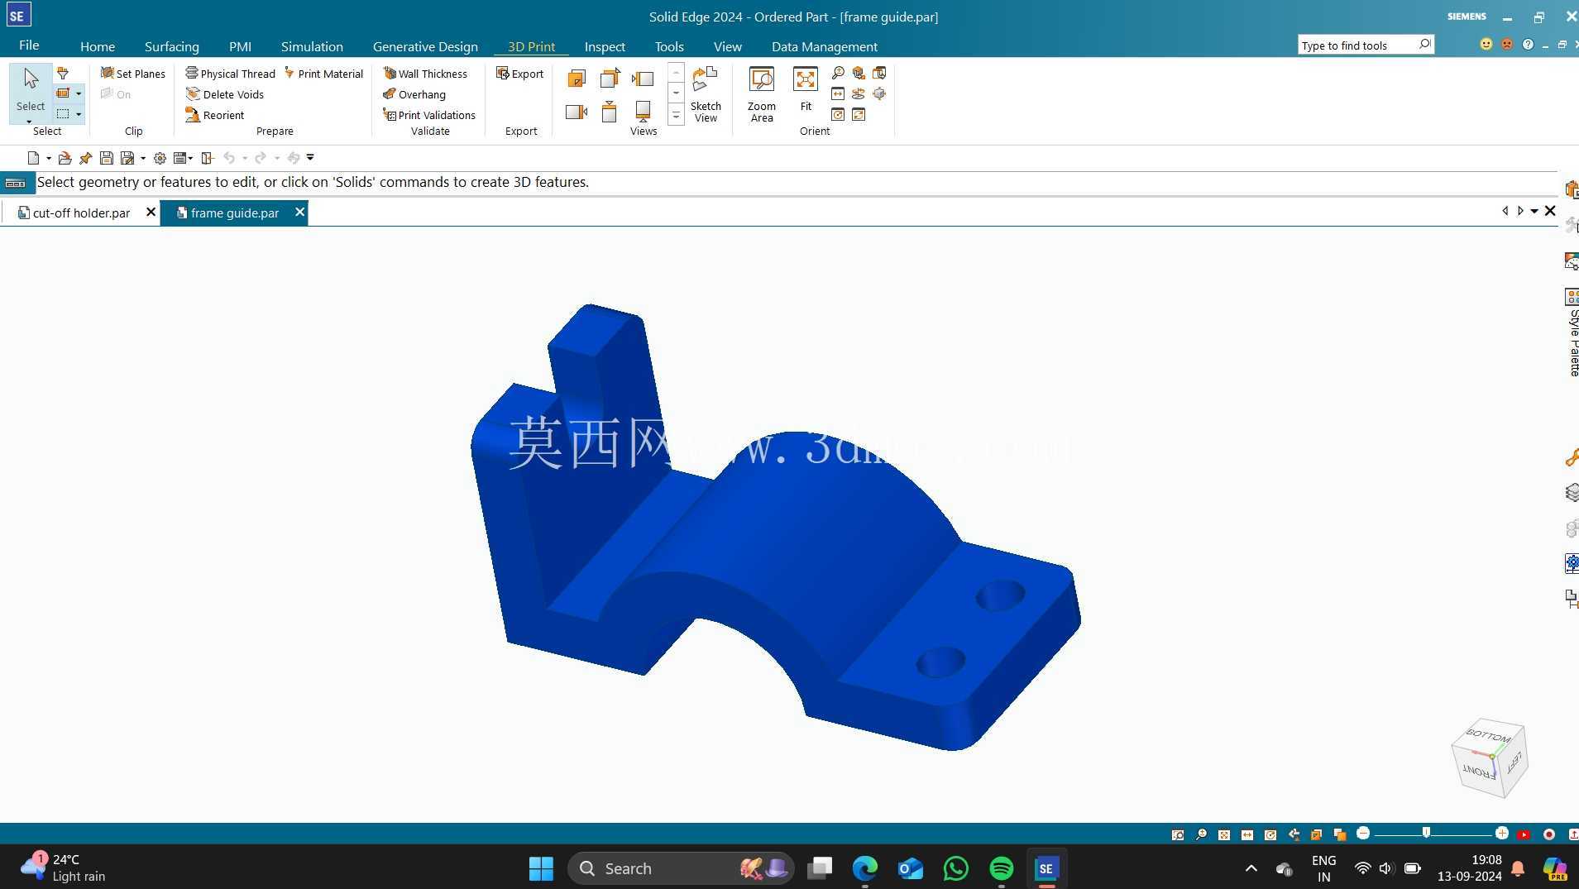
Task: Customize the Quick Access toolbar dropdown
Action: [x=310, y=157]
